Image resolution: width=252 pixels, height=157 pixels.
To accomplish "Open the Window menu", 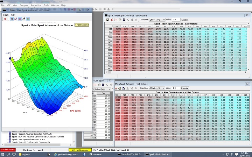I will pyautogui.click(x=55, y=5).
